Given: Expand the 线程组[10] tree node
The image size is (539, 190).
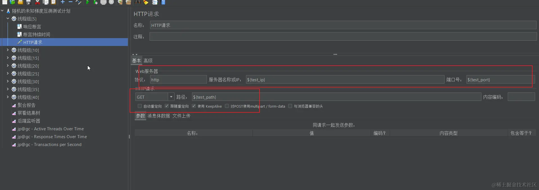Looking at the screenshot, I should point(8,50).
